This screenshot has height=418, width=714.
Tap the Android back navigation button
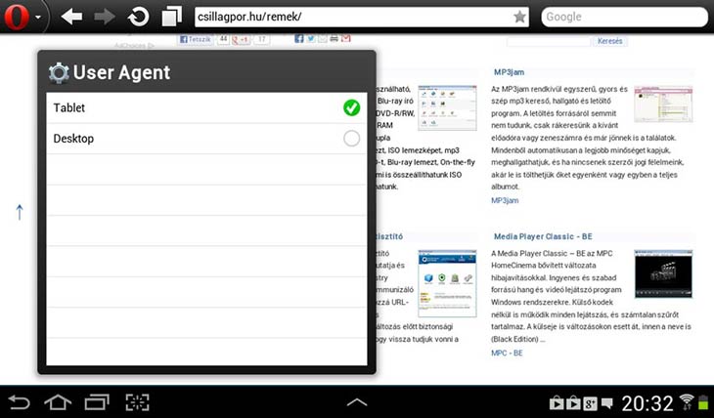pyautogui.click(x=20, y=402)
